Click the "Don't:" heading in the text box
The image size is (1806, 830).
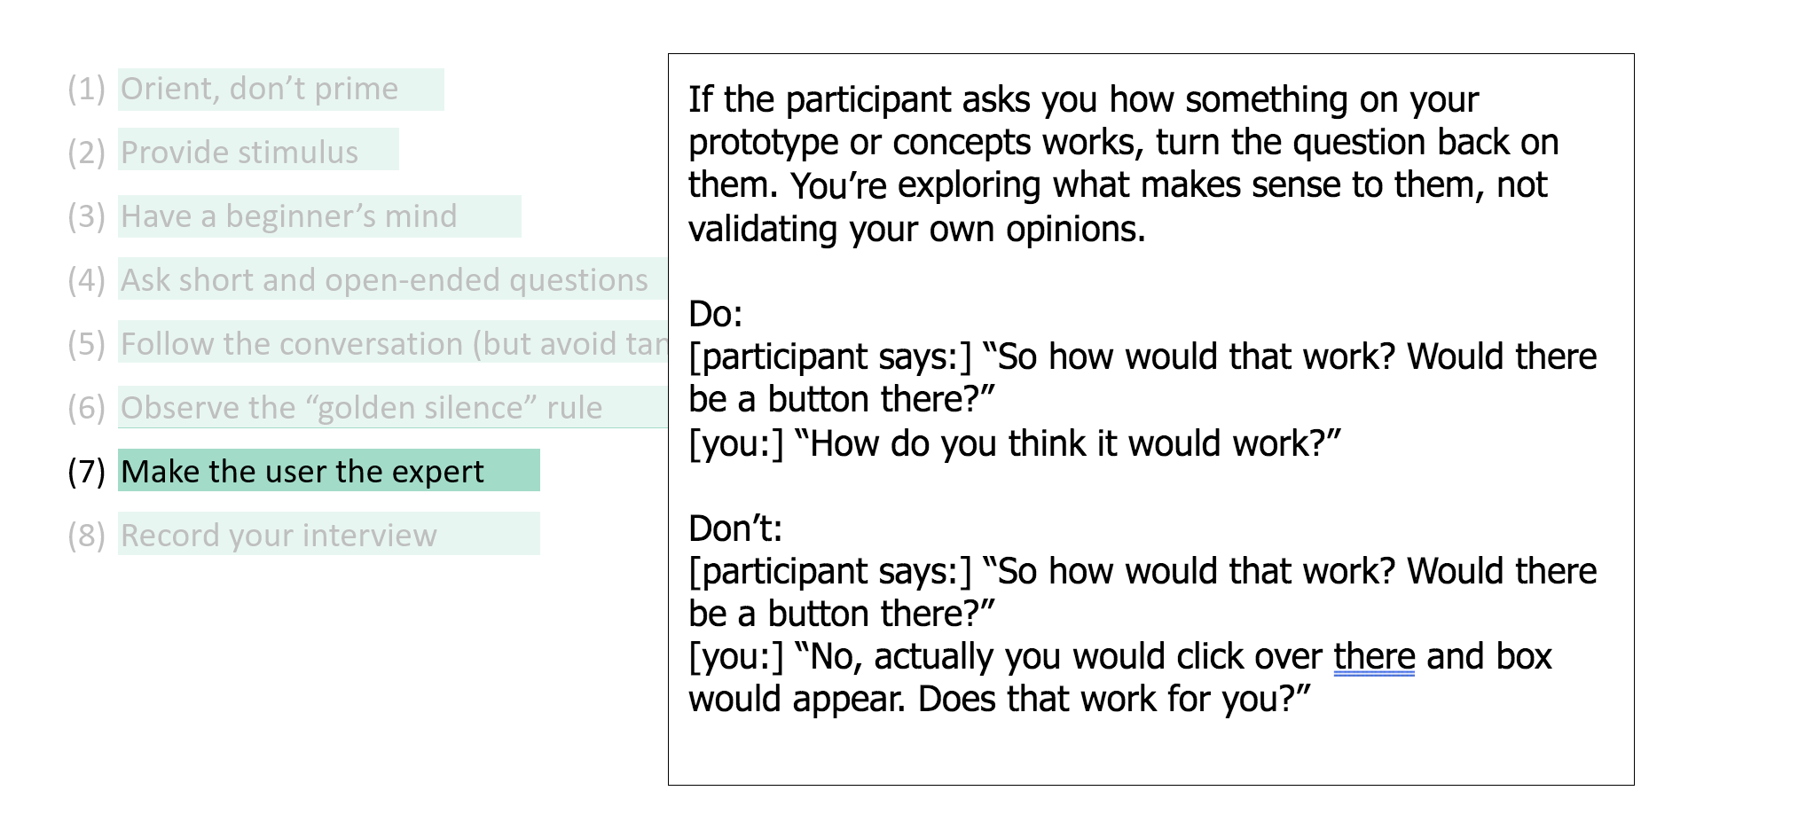coord(735,529)
